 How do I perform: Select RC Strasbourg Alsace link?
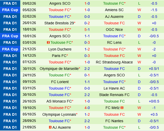(x=114, y=62)
